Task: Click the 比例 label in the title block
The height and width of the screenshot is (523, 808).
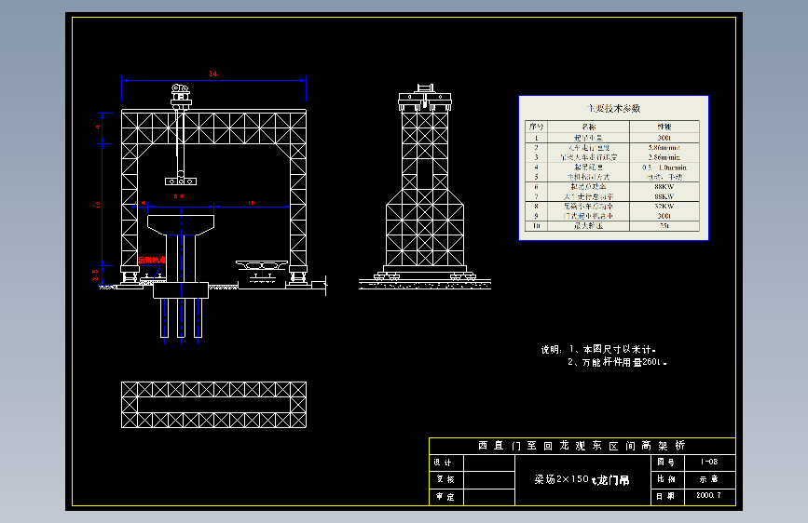Action: point(665,478)
